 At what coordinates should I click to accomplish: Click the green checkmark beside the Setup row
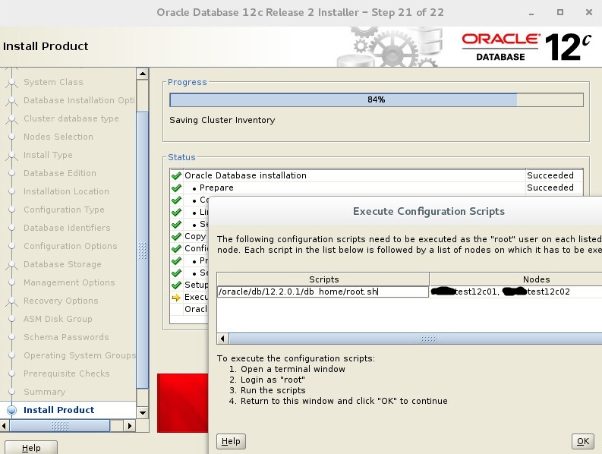point(176,285)
